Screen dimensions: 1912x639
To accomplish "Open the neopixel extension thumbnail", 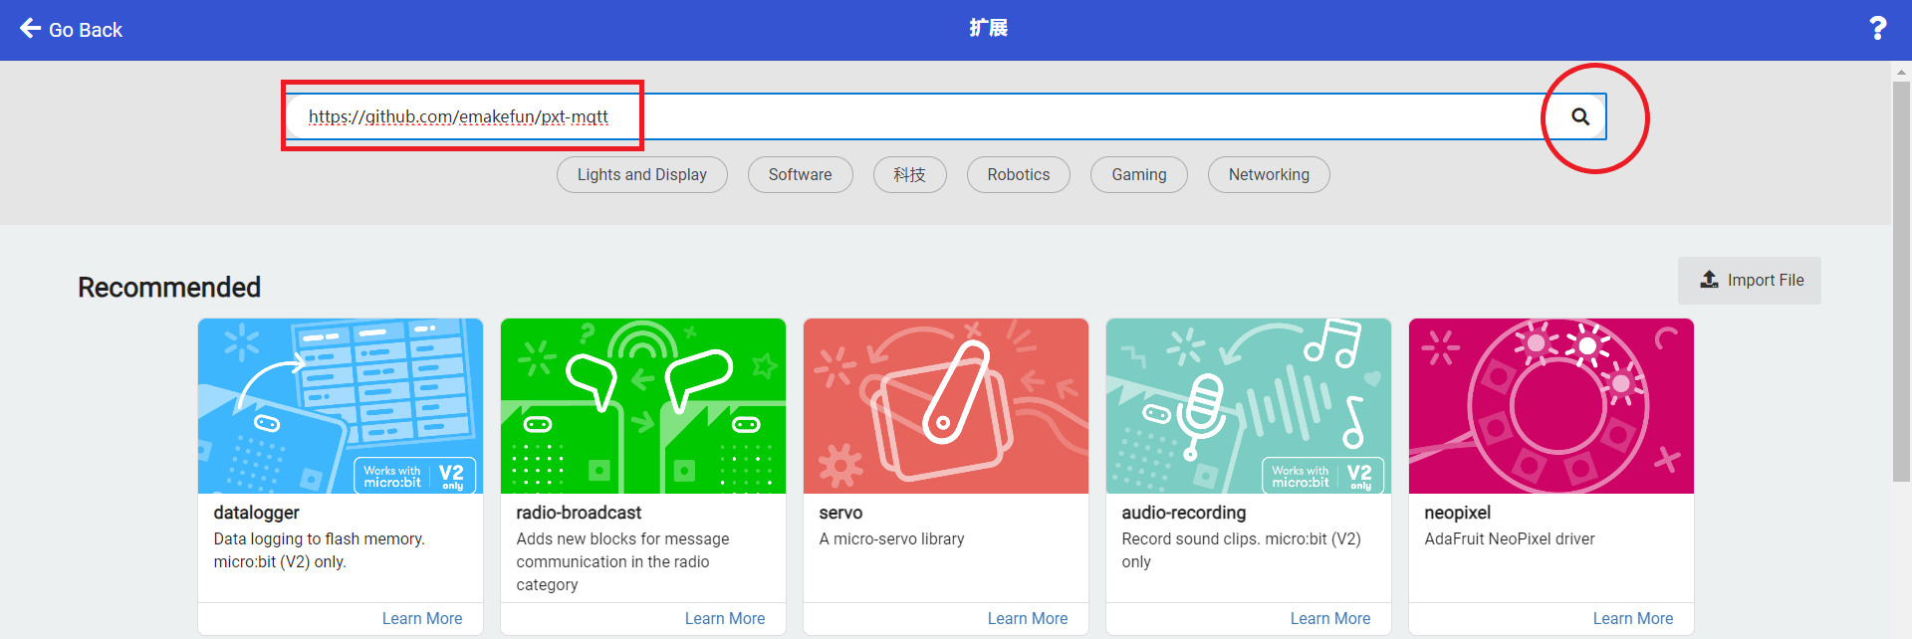I will 1552,406.
